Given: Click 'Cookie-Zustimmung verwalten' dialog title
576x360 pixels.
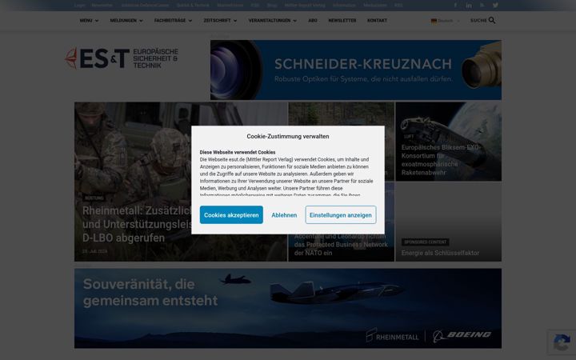Looking at the screenshot, I should (288, 136).
